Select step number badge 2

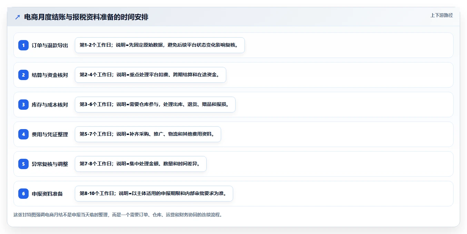pyautogui.click(x=23, y=75)
